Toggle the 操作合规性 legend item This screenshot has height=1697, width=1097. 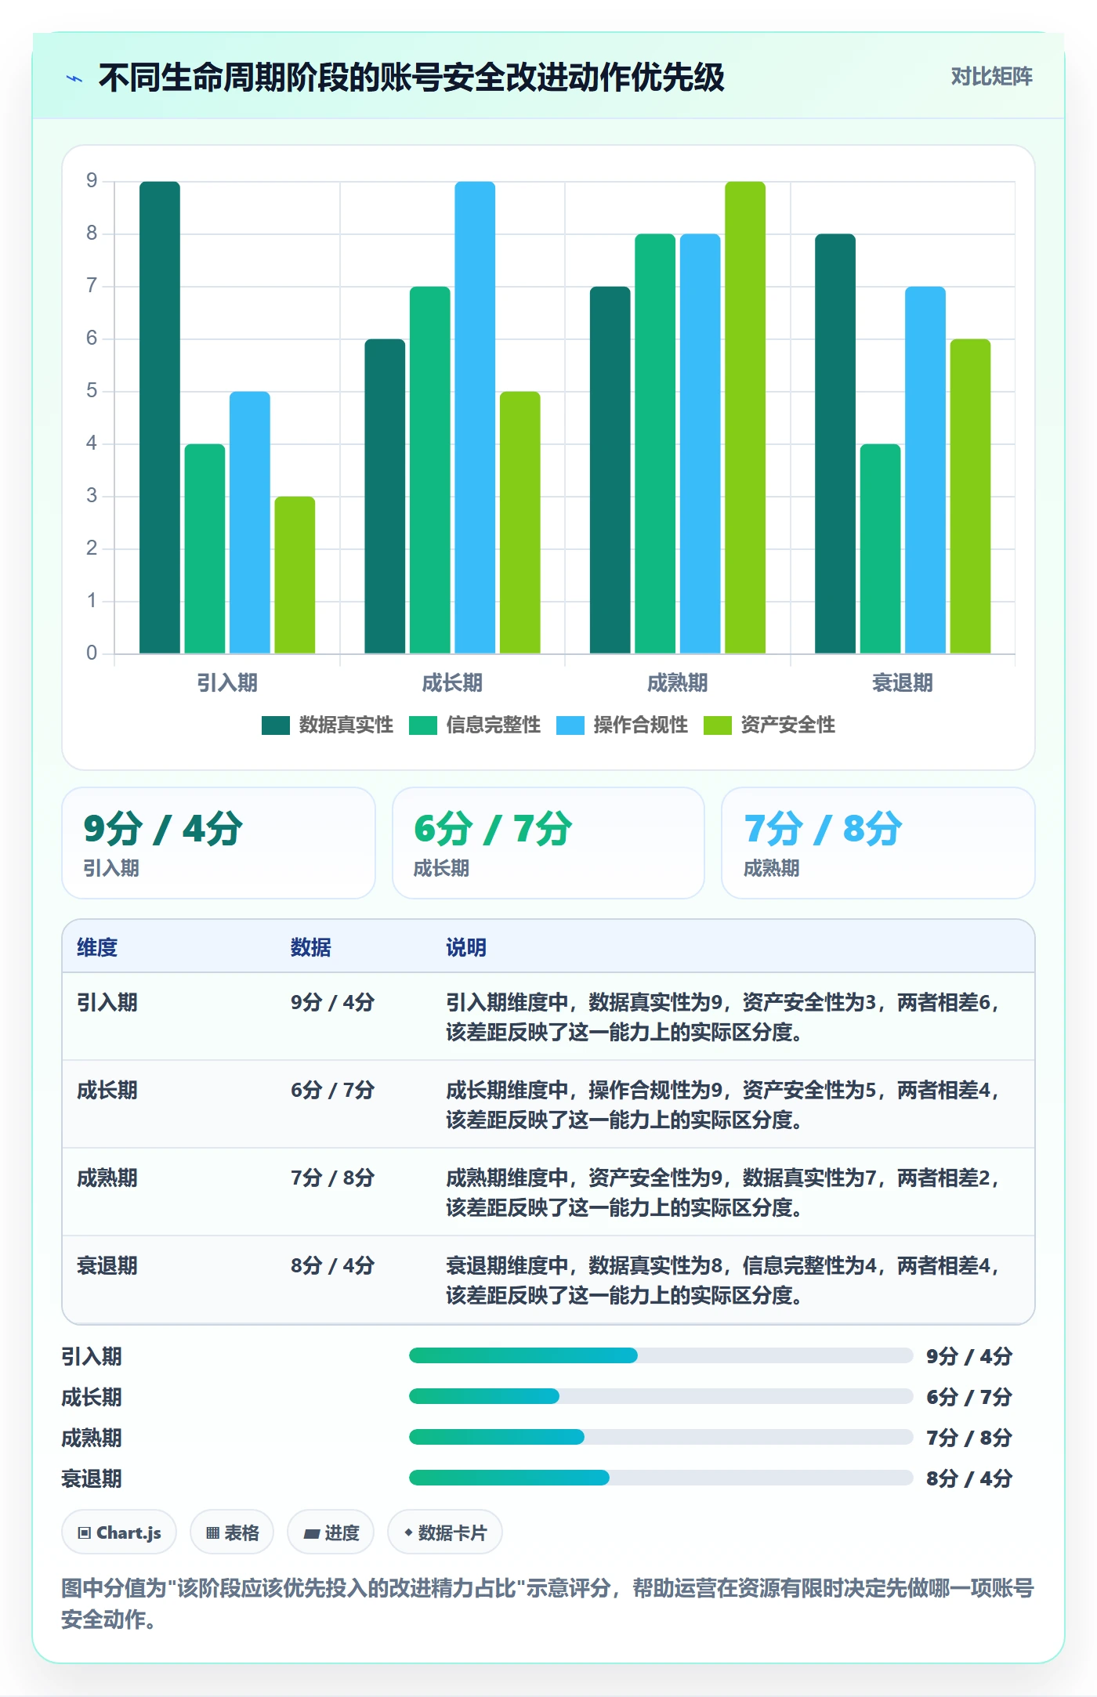621,725
